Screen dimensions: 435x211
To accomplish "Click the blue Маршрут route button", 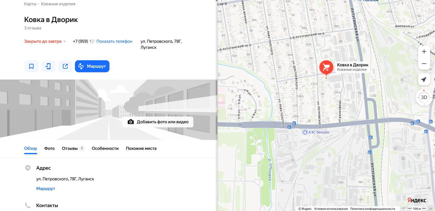I will [92, 66].
